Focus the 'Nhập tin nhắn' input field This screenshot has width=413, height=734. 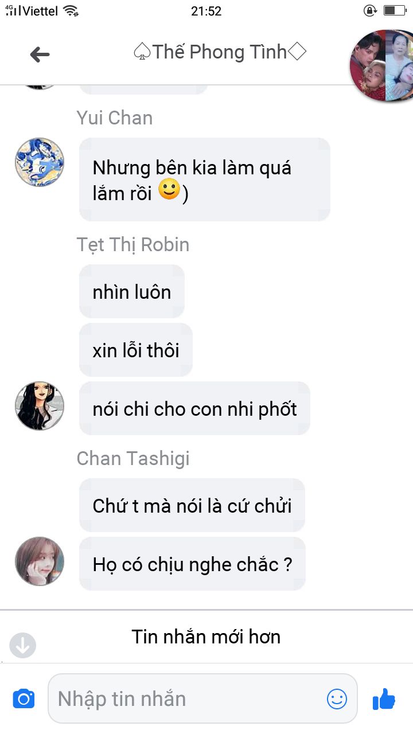(202, 698)
